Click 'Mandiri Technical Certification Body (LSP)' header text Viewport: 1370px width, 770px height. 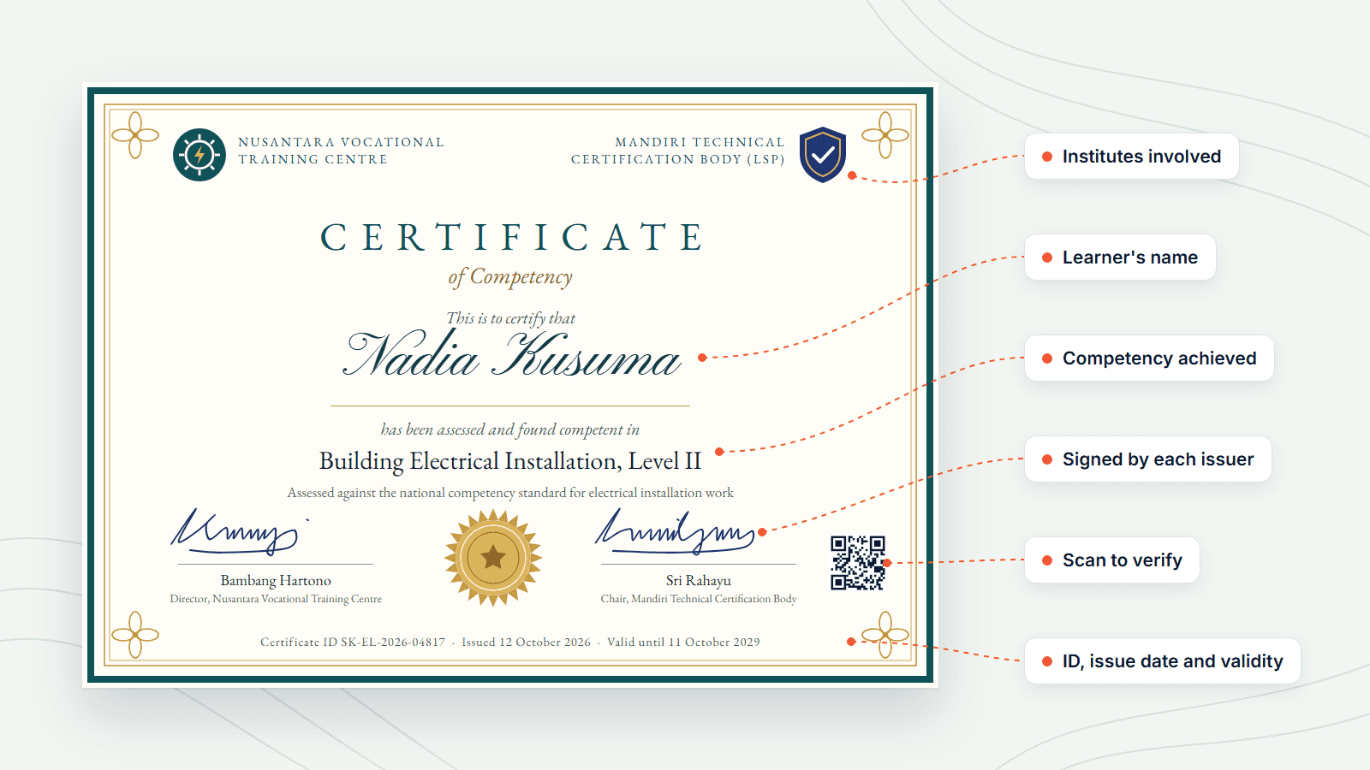pyautogui.click(x=678, y=151)
